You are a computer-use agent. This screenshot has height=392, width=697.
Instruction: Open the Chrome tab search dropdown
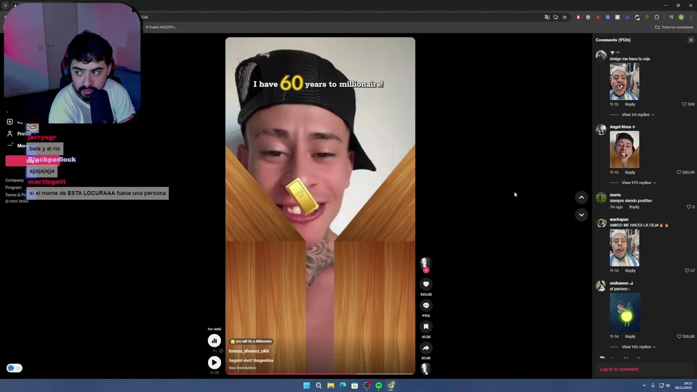tap(5, 5)
